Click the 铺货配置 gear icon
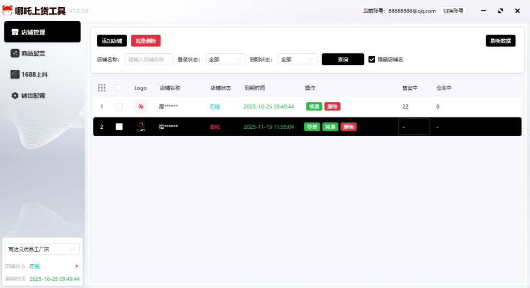 15,96
